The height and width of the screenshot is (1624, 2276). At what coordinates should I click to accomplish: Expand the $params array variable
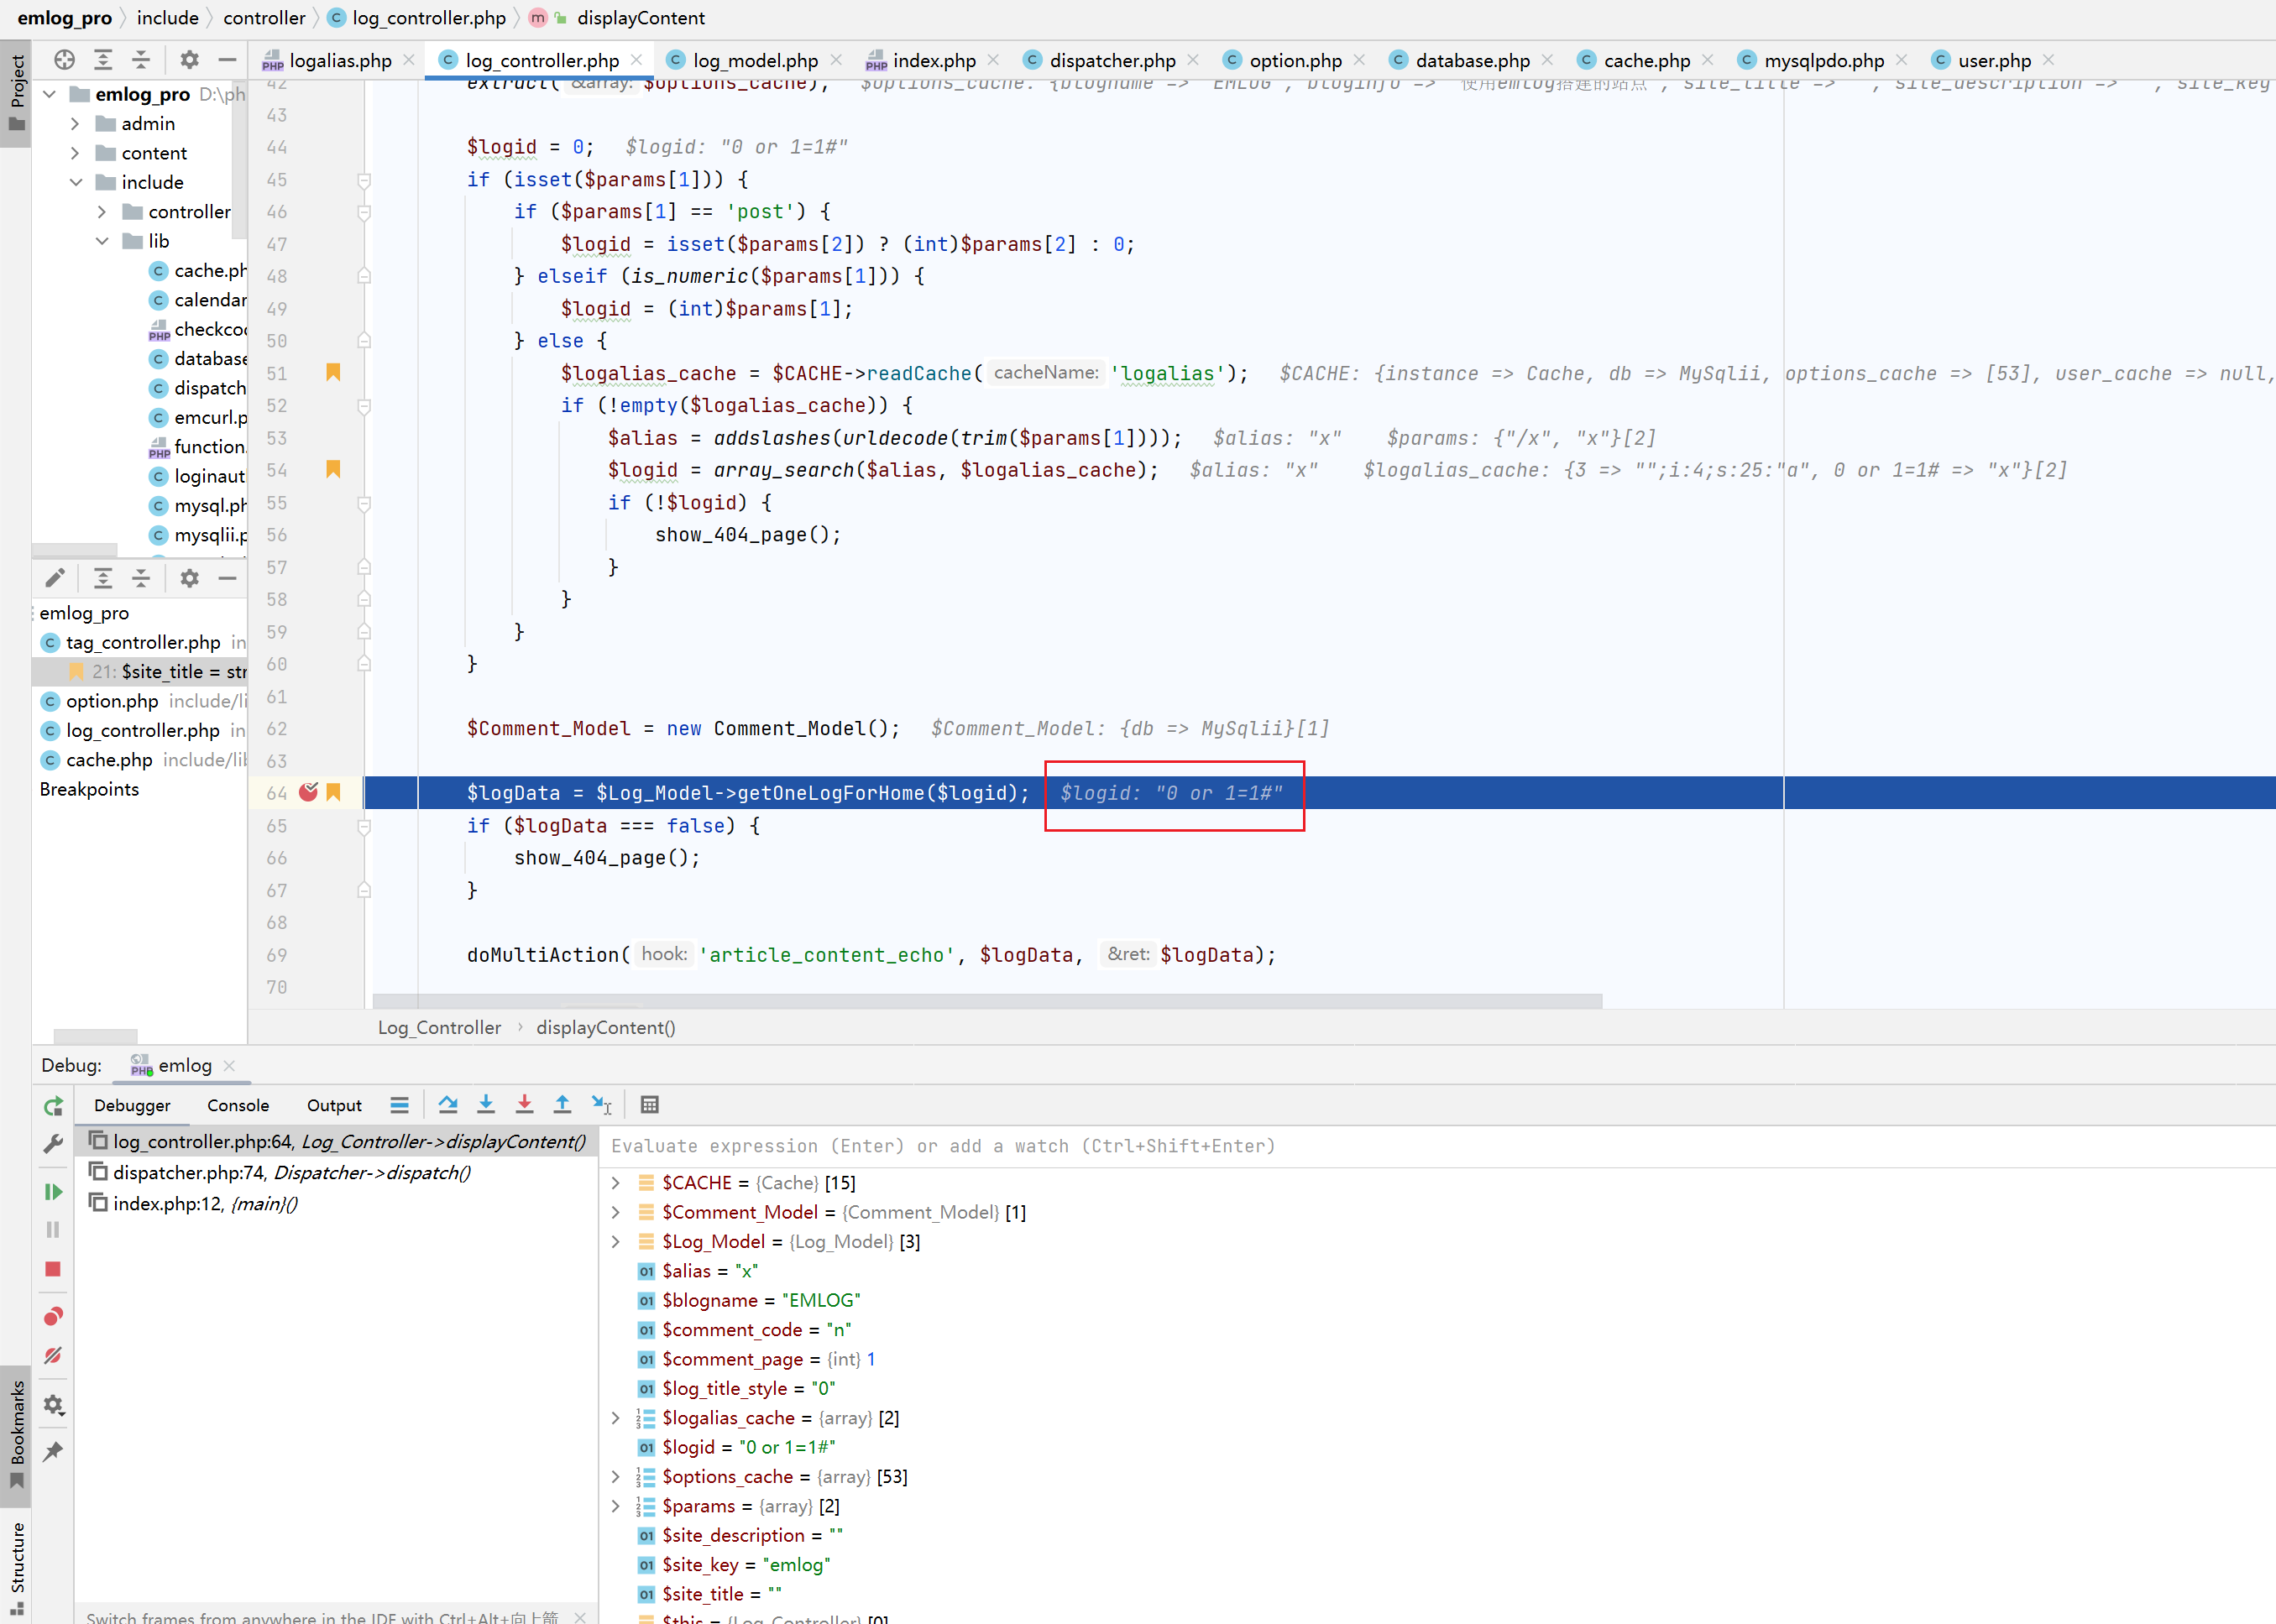click(616, 1505)
